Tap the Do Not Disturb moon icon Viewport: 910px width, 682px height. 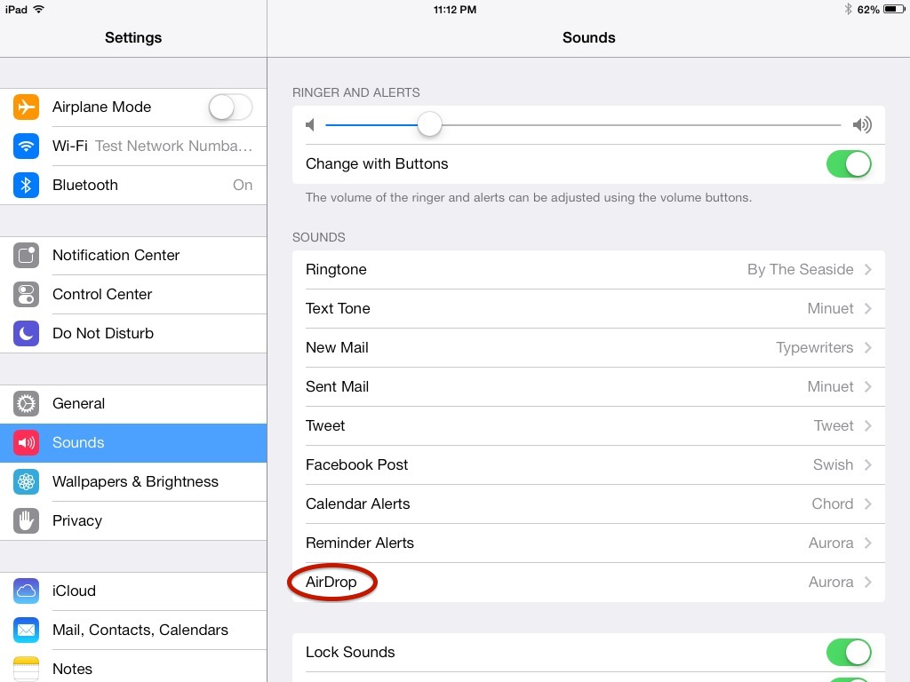pos(27,334)
